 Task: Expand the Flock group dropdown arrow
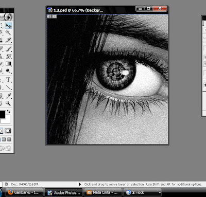(160, 193)
